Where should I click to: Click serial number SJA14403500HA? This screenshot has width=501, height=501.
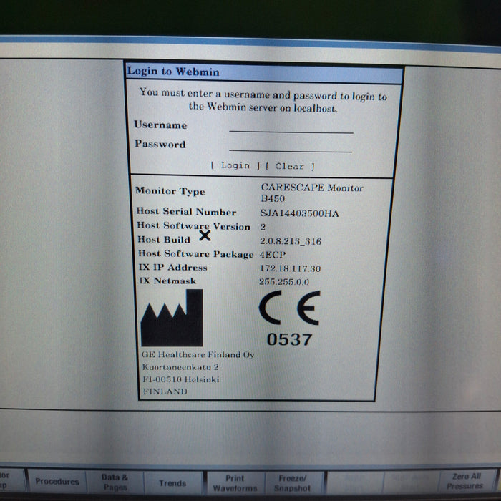(299, 213)
